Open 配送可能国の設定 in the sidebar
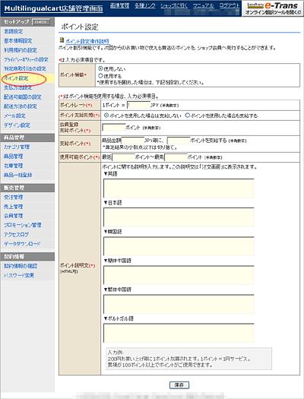Screen dimensions: 304x399 tap(22, 97)
